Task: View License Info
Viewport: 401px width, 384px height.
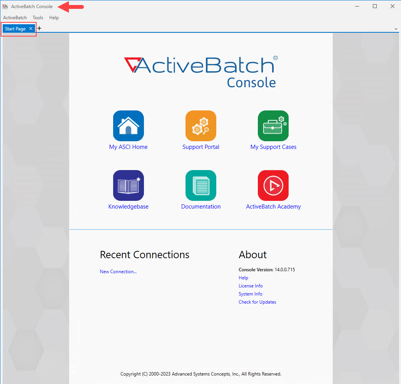Action: click(251, 285)
